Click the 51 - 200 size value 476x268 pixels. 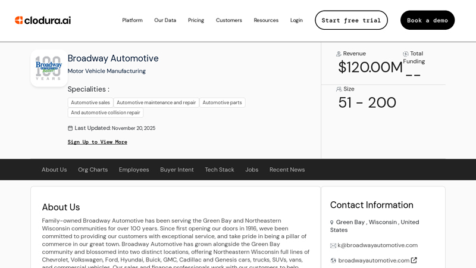click(x=367, y=102)
